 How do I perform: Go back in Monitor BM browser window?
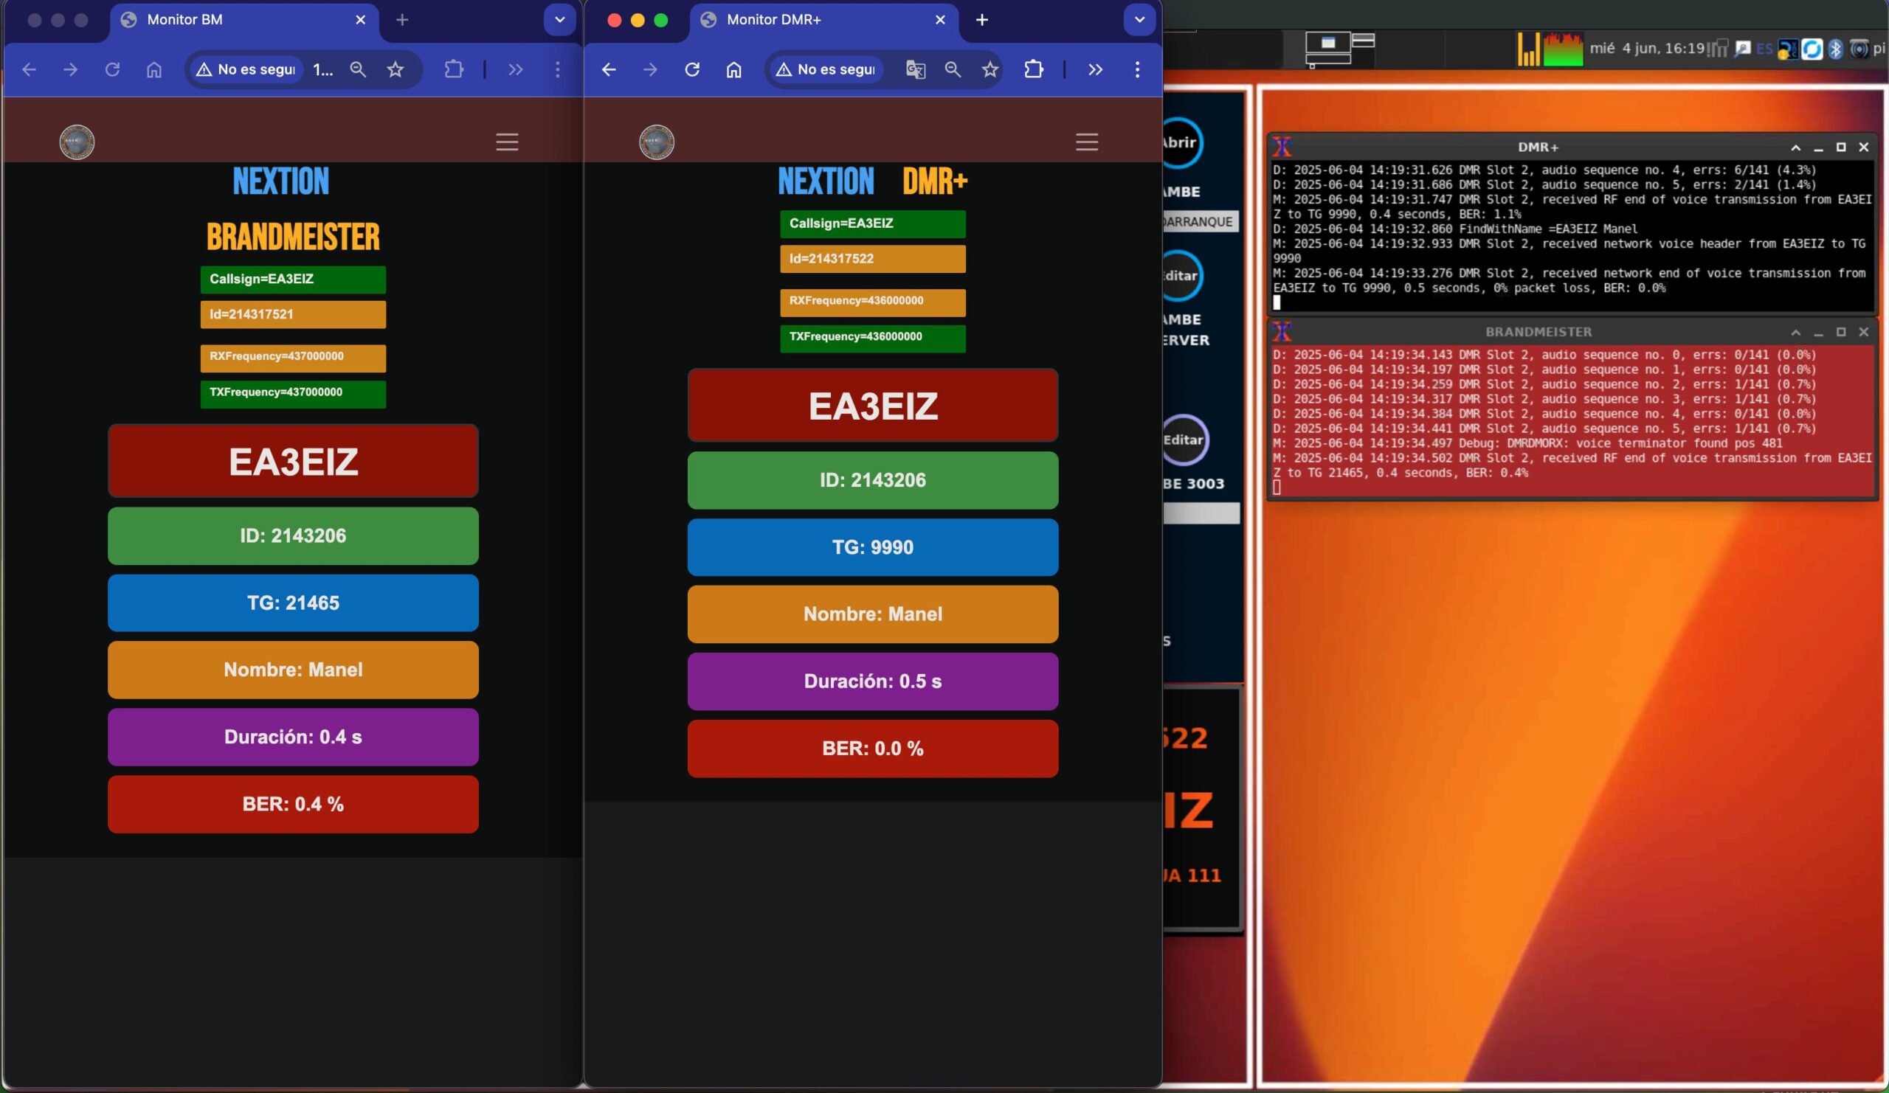pyautogui.click(x=30, y=69)
